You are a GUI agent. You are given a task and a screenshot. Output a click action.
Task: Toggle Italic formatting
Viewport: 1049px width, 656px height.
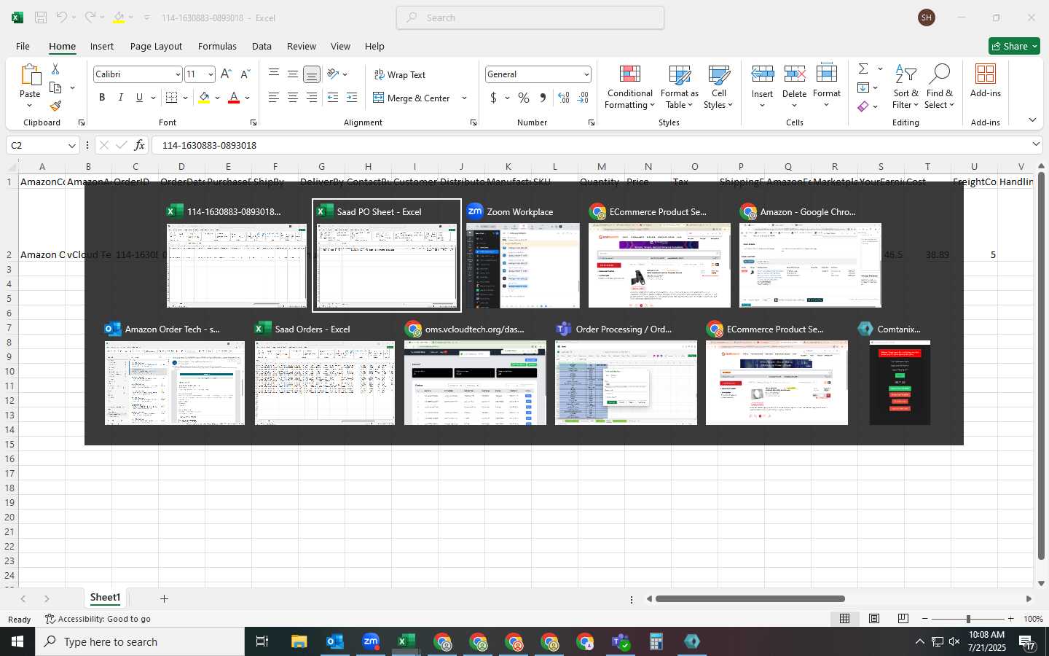[x=121, y=98]
